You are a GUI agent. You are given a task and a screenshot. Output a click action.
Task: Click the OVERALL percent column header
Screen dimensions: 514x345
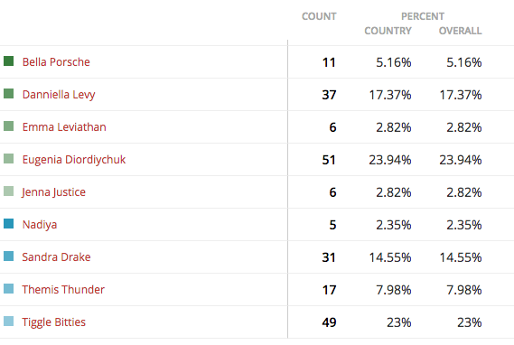pos(460,31)
